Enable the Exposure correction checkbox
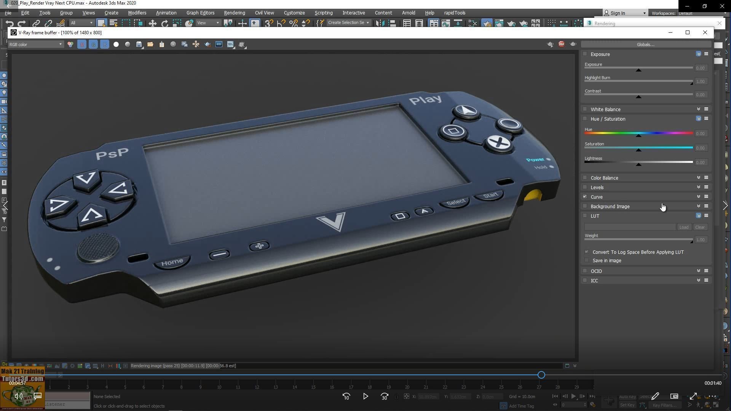 [x=585, y=54]
